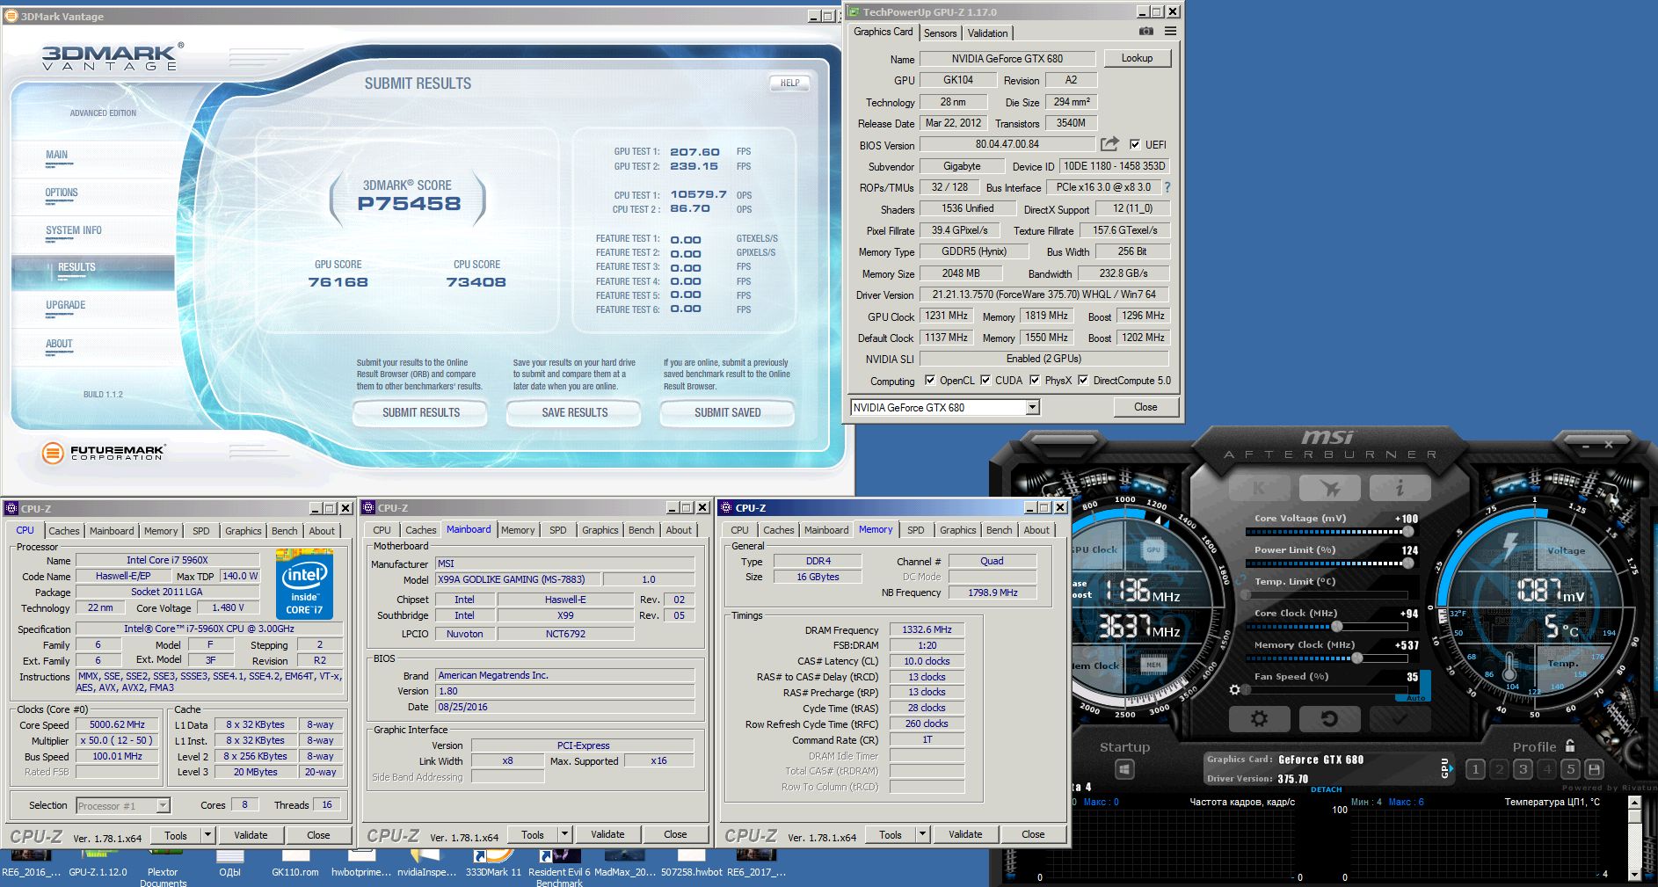Toggle the UEFI checkbox in GPU-Z
Viewport: 1658px width, 887px height.
tap(1135, 144)
